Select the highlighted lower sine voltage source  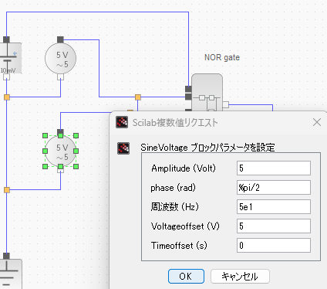[60, 151]
